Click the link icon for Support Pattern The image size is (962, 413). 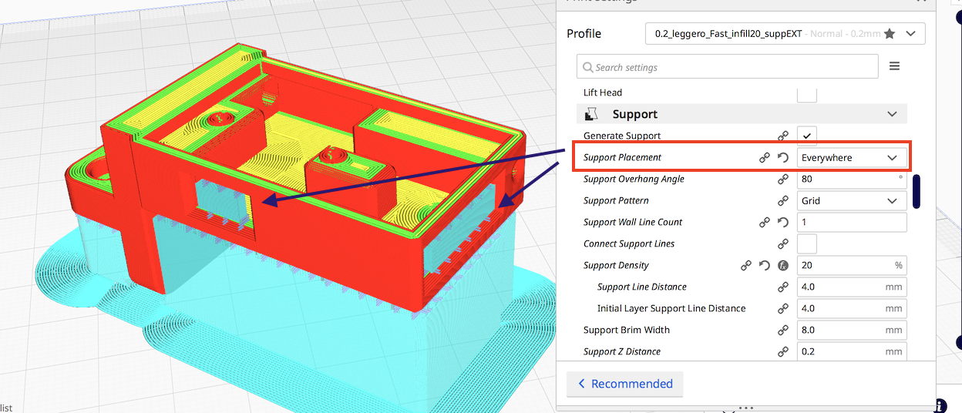[x=783, y=200]
